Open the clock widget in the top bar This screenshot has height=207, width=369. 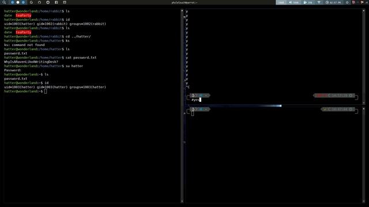333,2
